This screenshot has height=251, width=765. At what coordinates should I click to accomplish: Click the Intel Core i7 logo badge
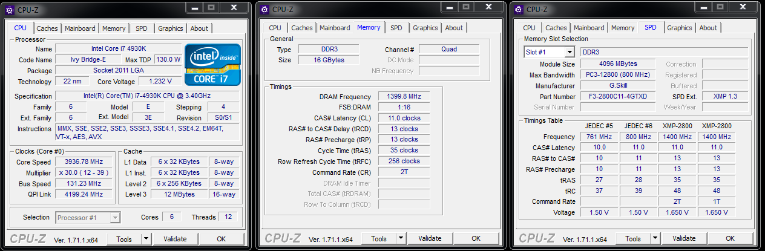click(x=213, y=64)
